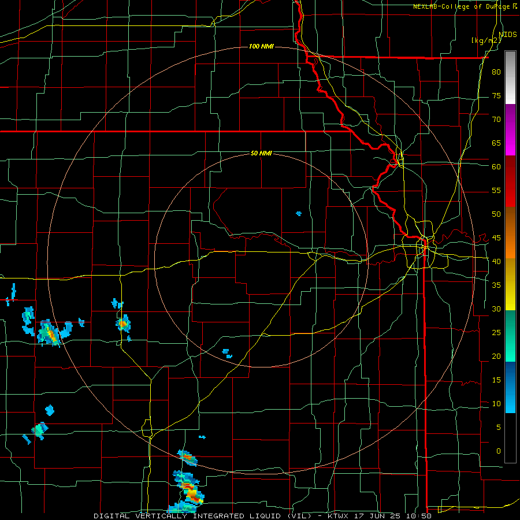Click the 15 value on the VIL scale
Screen dimensions: 520x520
point(496,380)
